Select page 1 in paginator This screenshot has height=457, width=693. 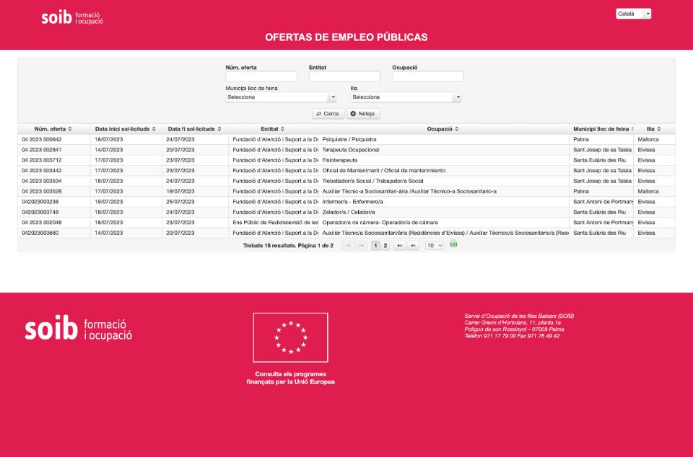tap(375, 246)
